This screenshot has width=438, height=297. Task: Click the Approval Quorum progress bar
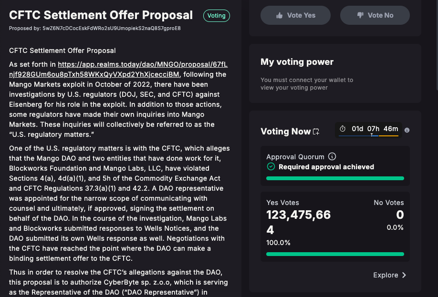pos(335,178)
